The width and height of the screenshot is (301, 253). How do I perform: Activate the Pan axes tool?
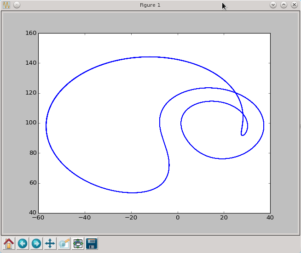click(50, 243)
